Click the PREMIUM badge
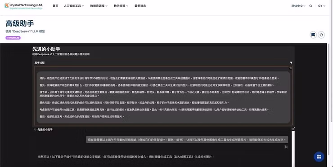The height and width of the screenshot is (167, 333). coord(13,38)
